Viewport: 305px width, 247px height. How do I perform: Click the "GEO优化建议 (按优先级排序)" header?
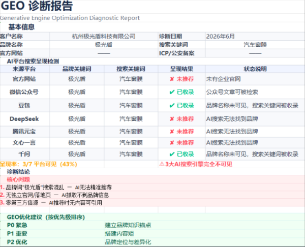(46, 217)
